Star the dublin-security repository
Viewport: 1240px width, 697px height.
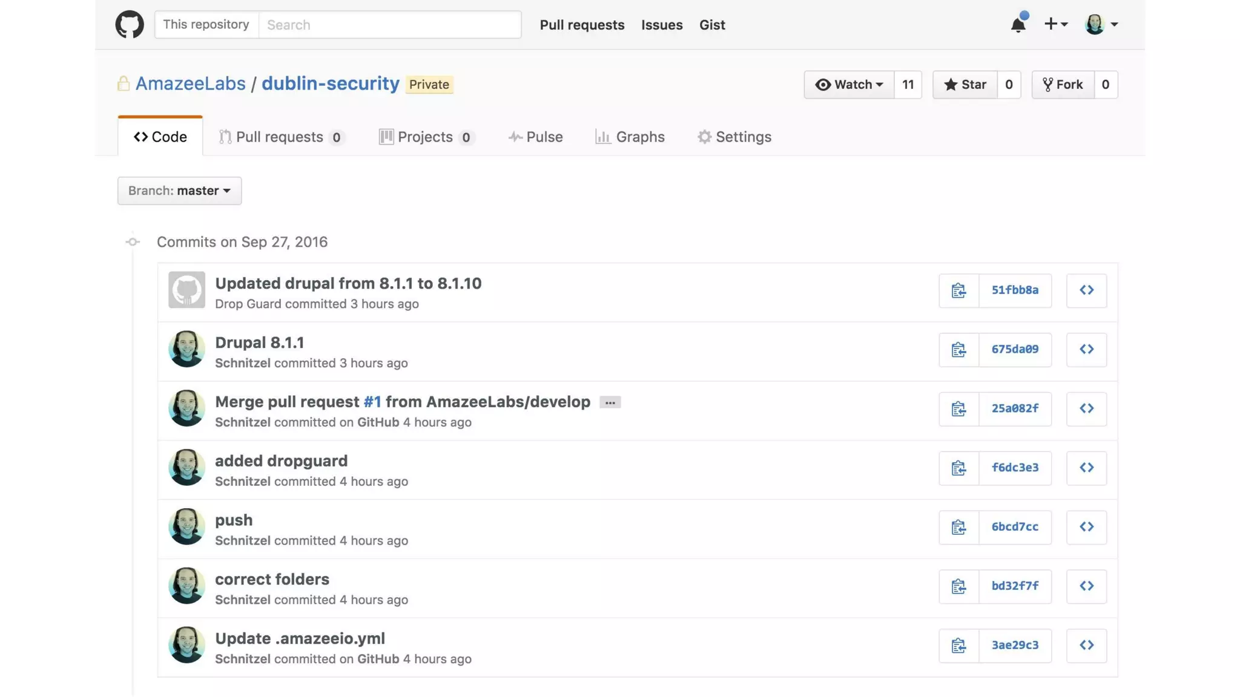click(x=965, y=85)
